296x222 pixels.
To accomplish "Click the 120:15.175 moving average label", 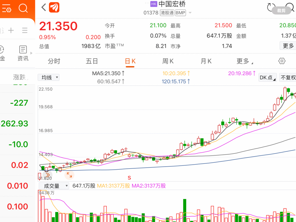I will pyautogui.click(x=176, y=81).
